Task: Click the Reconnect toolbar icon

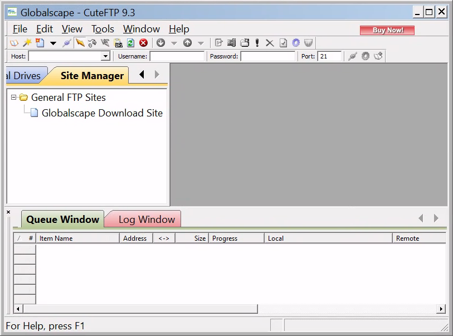Action: pyautogui.click(x=92, y=43)
